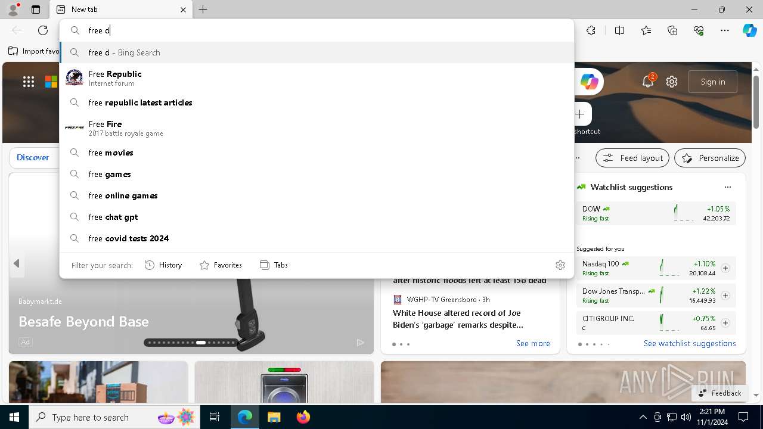The width and height of the screenshot is (763, 429).
Task: Refresh the page
Action: point(43,30)
